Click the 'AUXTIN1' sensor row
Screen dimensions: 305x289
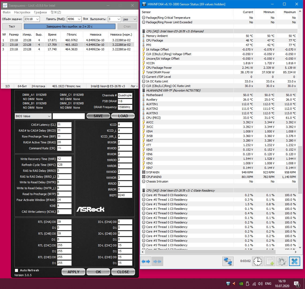coord(219,104)
